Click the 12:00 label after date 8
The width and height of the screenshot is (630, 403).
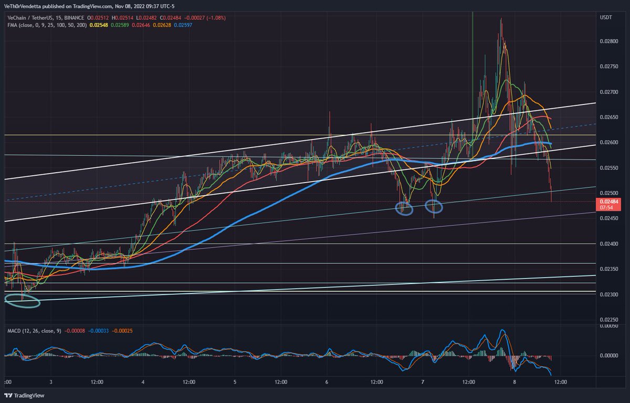(x=560, y=382)
